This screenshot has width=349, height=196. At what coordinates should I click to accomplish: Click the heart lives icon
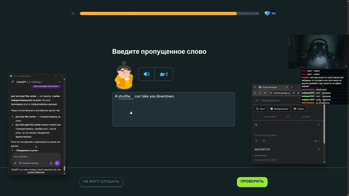(267, 13)
